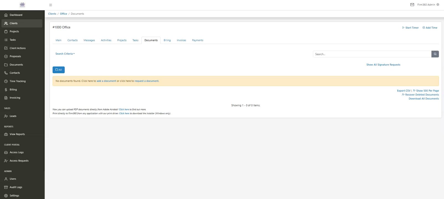Screen dimensions: 444x199
Task: Open the mail envelope icon in header
Action: [x=412, y=5]
